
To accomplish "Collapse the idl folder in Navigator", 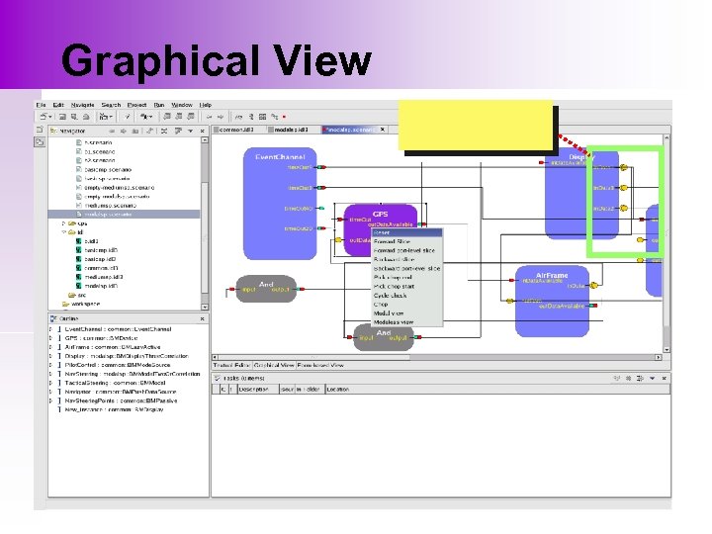I will coord(63,232).
